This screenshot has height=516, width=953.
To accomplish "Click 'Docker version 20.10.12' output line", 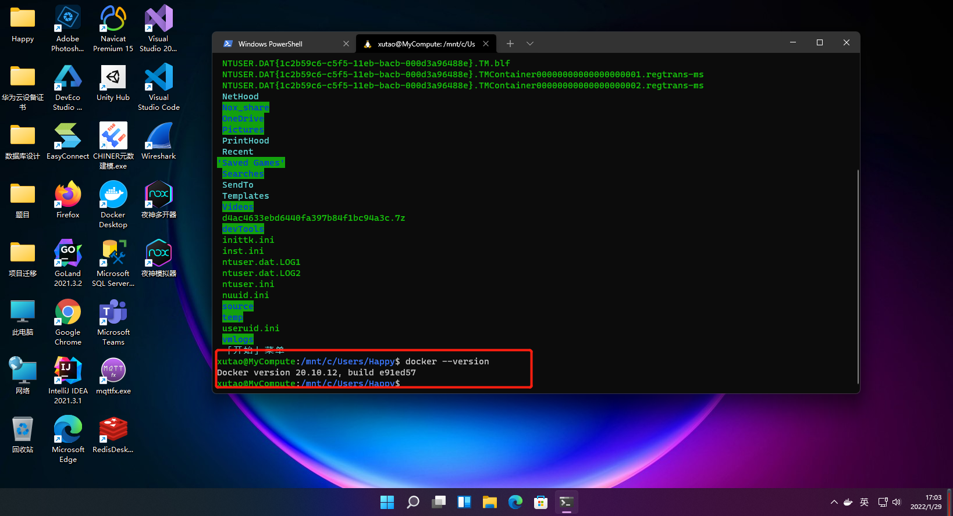I will 316,372.
